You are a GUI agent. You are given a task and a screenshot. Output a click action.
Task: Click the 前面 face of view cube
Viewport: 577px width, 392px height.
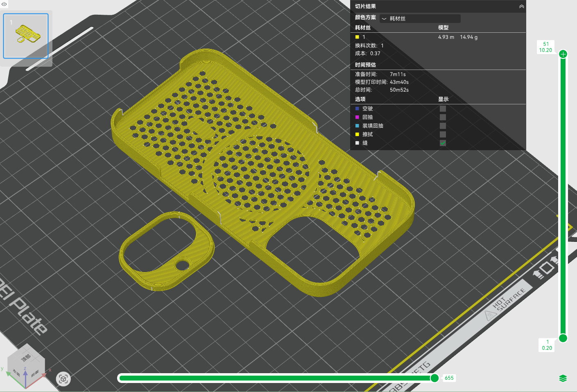(35, 373)
